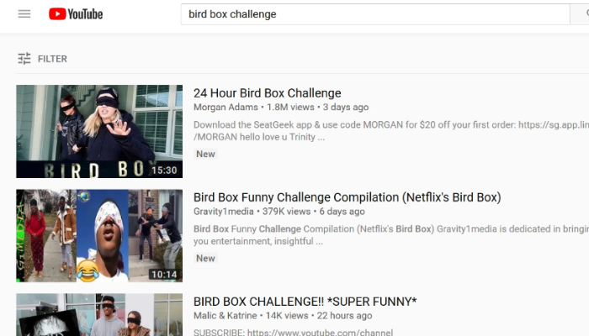
Task: Open the Bird Box Funny Challenge Compilation title
Action: (x=347, y=197)
